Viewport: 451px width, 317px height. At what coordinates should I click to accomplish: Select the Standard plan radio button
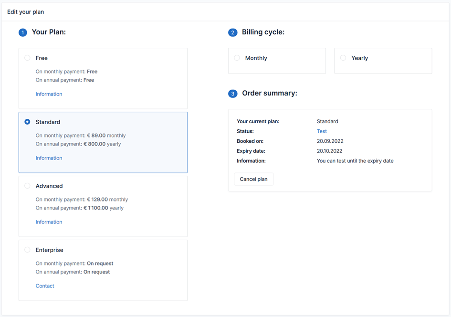27,122
